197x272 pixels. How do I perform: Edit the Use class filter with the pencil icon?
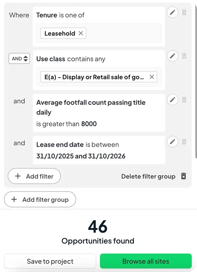172,56
